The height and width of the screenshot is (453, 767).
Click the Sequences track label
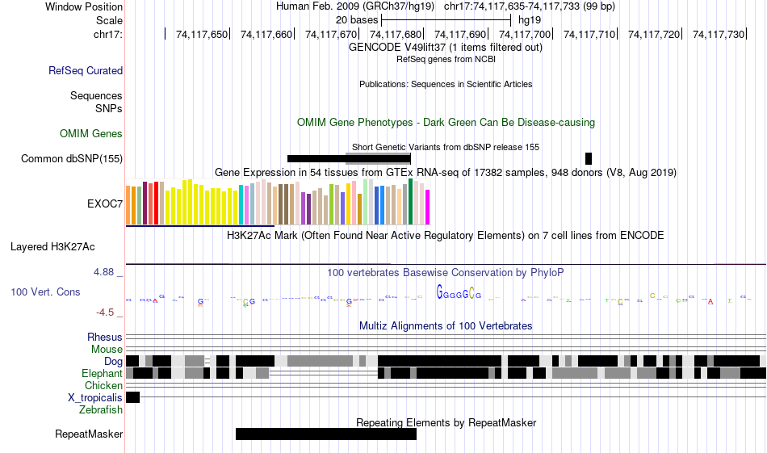pos(96,95)
